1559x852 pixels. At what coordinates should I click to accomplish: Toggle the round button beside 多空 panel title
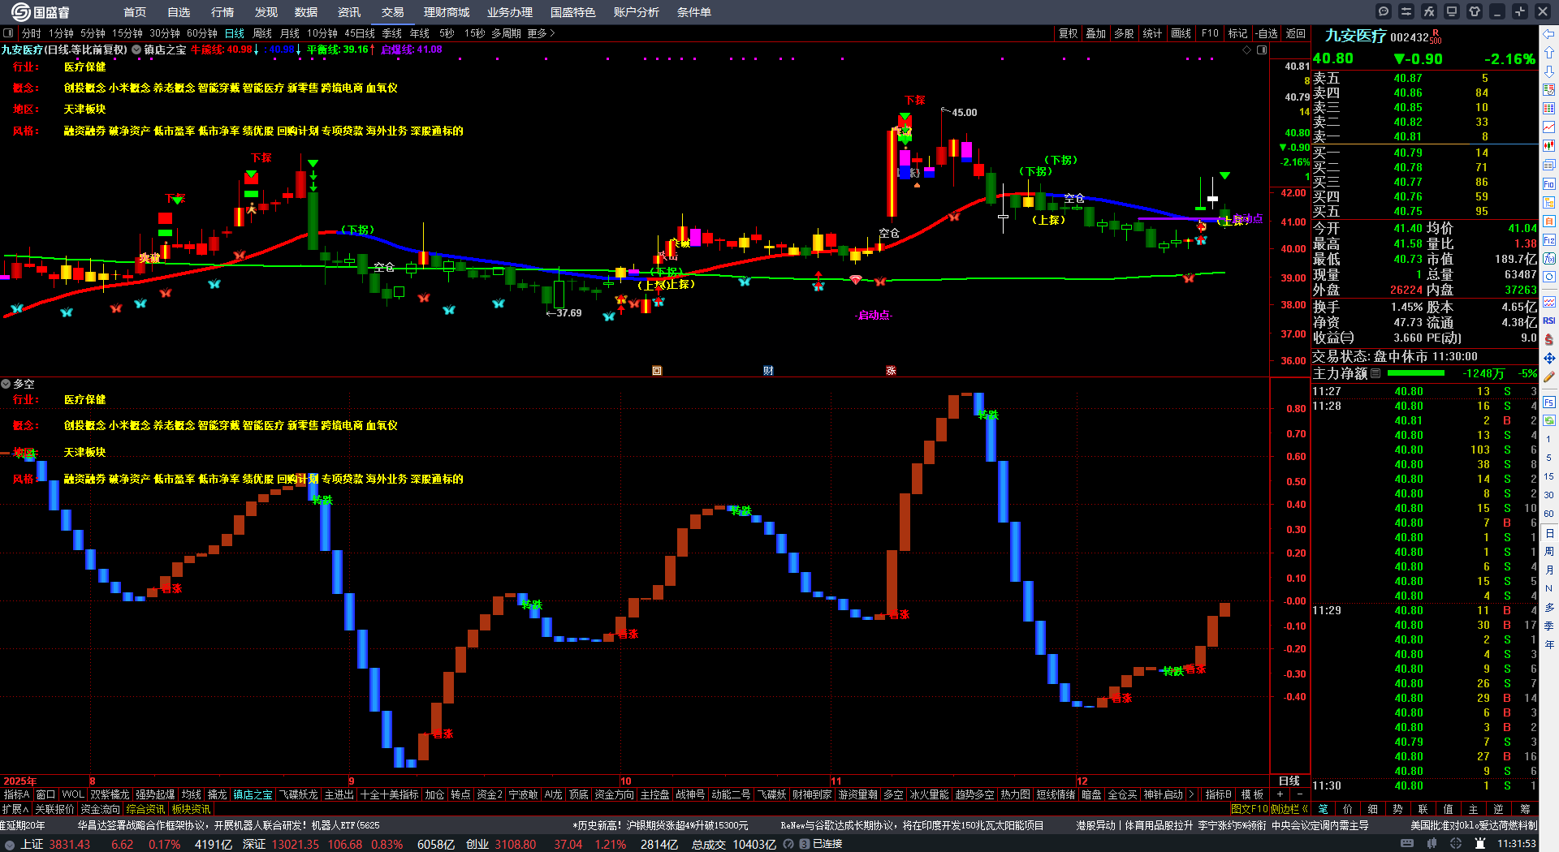(6, 384)
